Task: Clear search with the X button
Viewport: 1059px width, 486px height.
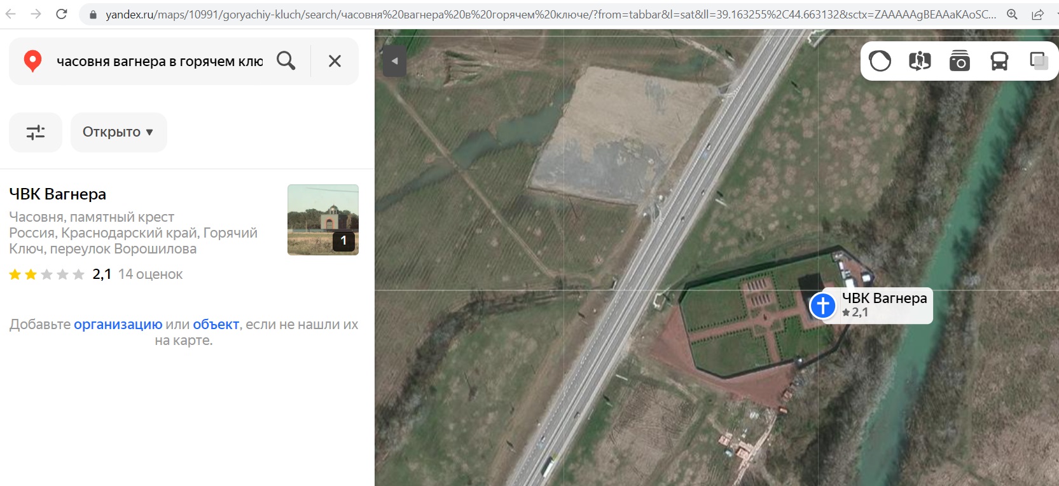Action: click(335, 61)
